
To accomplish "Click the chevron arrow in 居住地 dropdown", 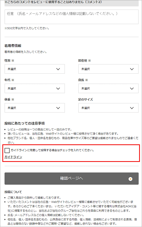I will [132, 69].
